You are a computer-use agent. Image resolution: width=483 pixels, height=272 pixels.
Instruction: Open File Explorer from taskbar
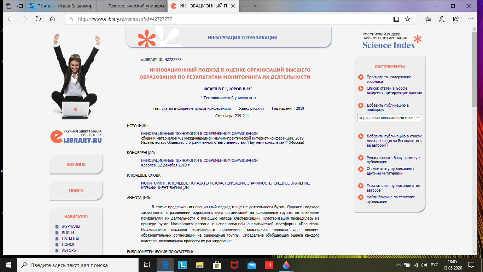[x=200, y=265]
